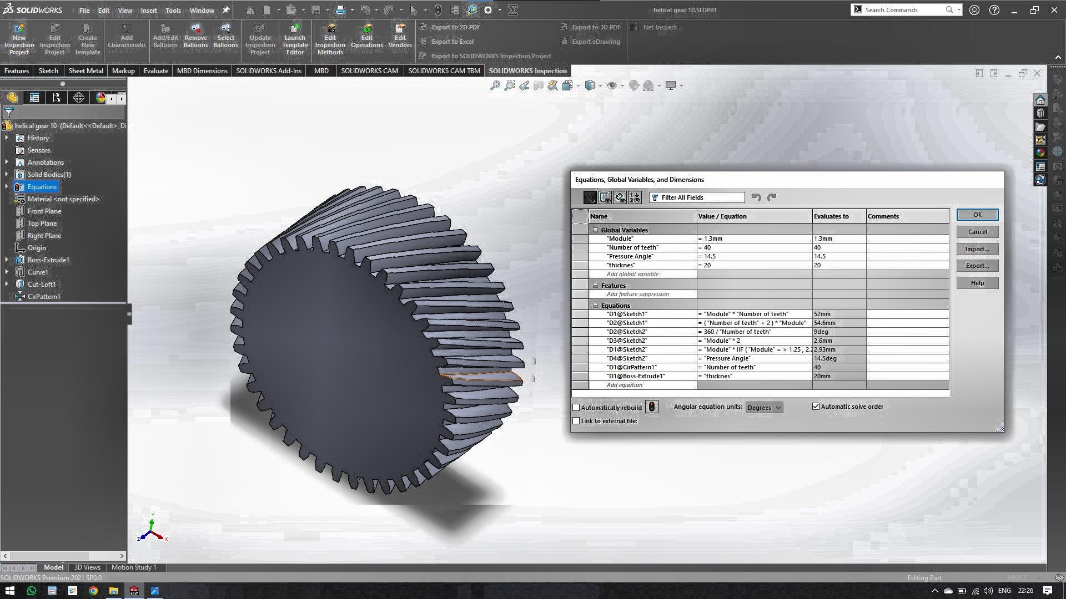Click the Equations tree item in feature manager
The image size is (1066, 599).
[x=42, y=186]
